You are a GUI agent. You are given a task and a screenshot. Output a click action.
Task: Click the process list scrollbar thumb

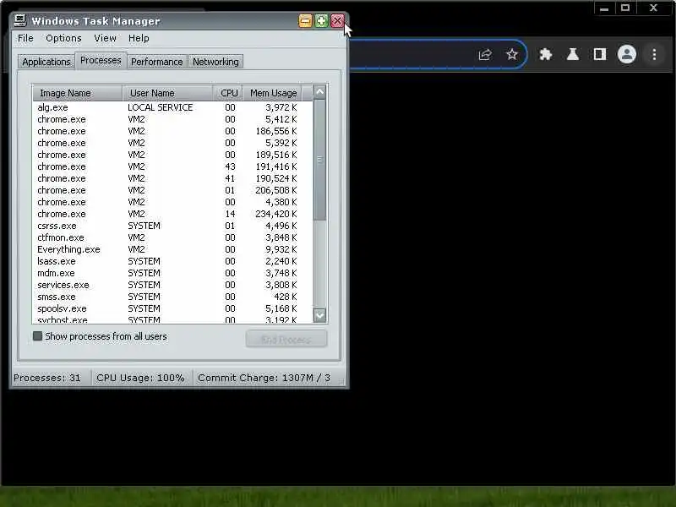(319, 160)
